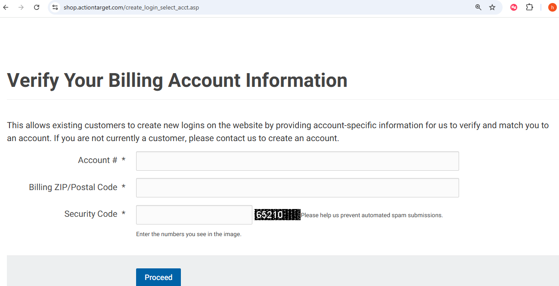Open the site information icon
Screen dimensions: 559x286
[55, 7]
